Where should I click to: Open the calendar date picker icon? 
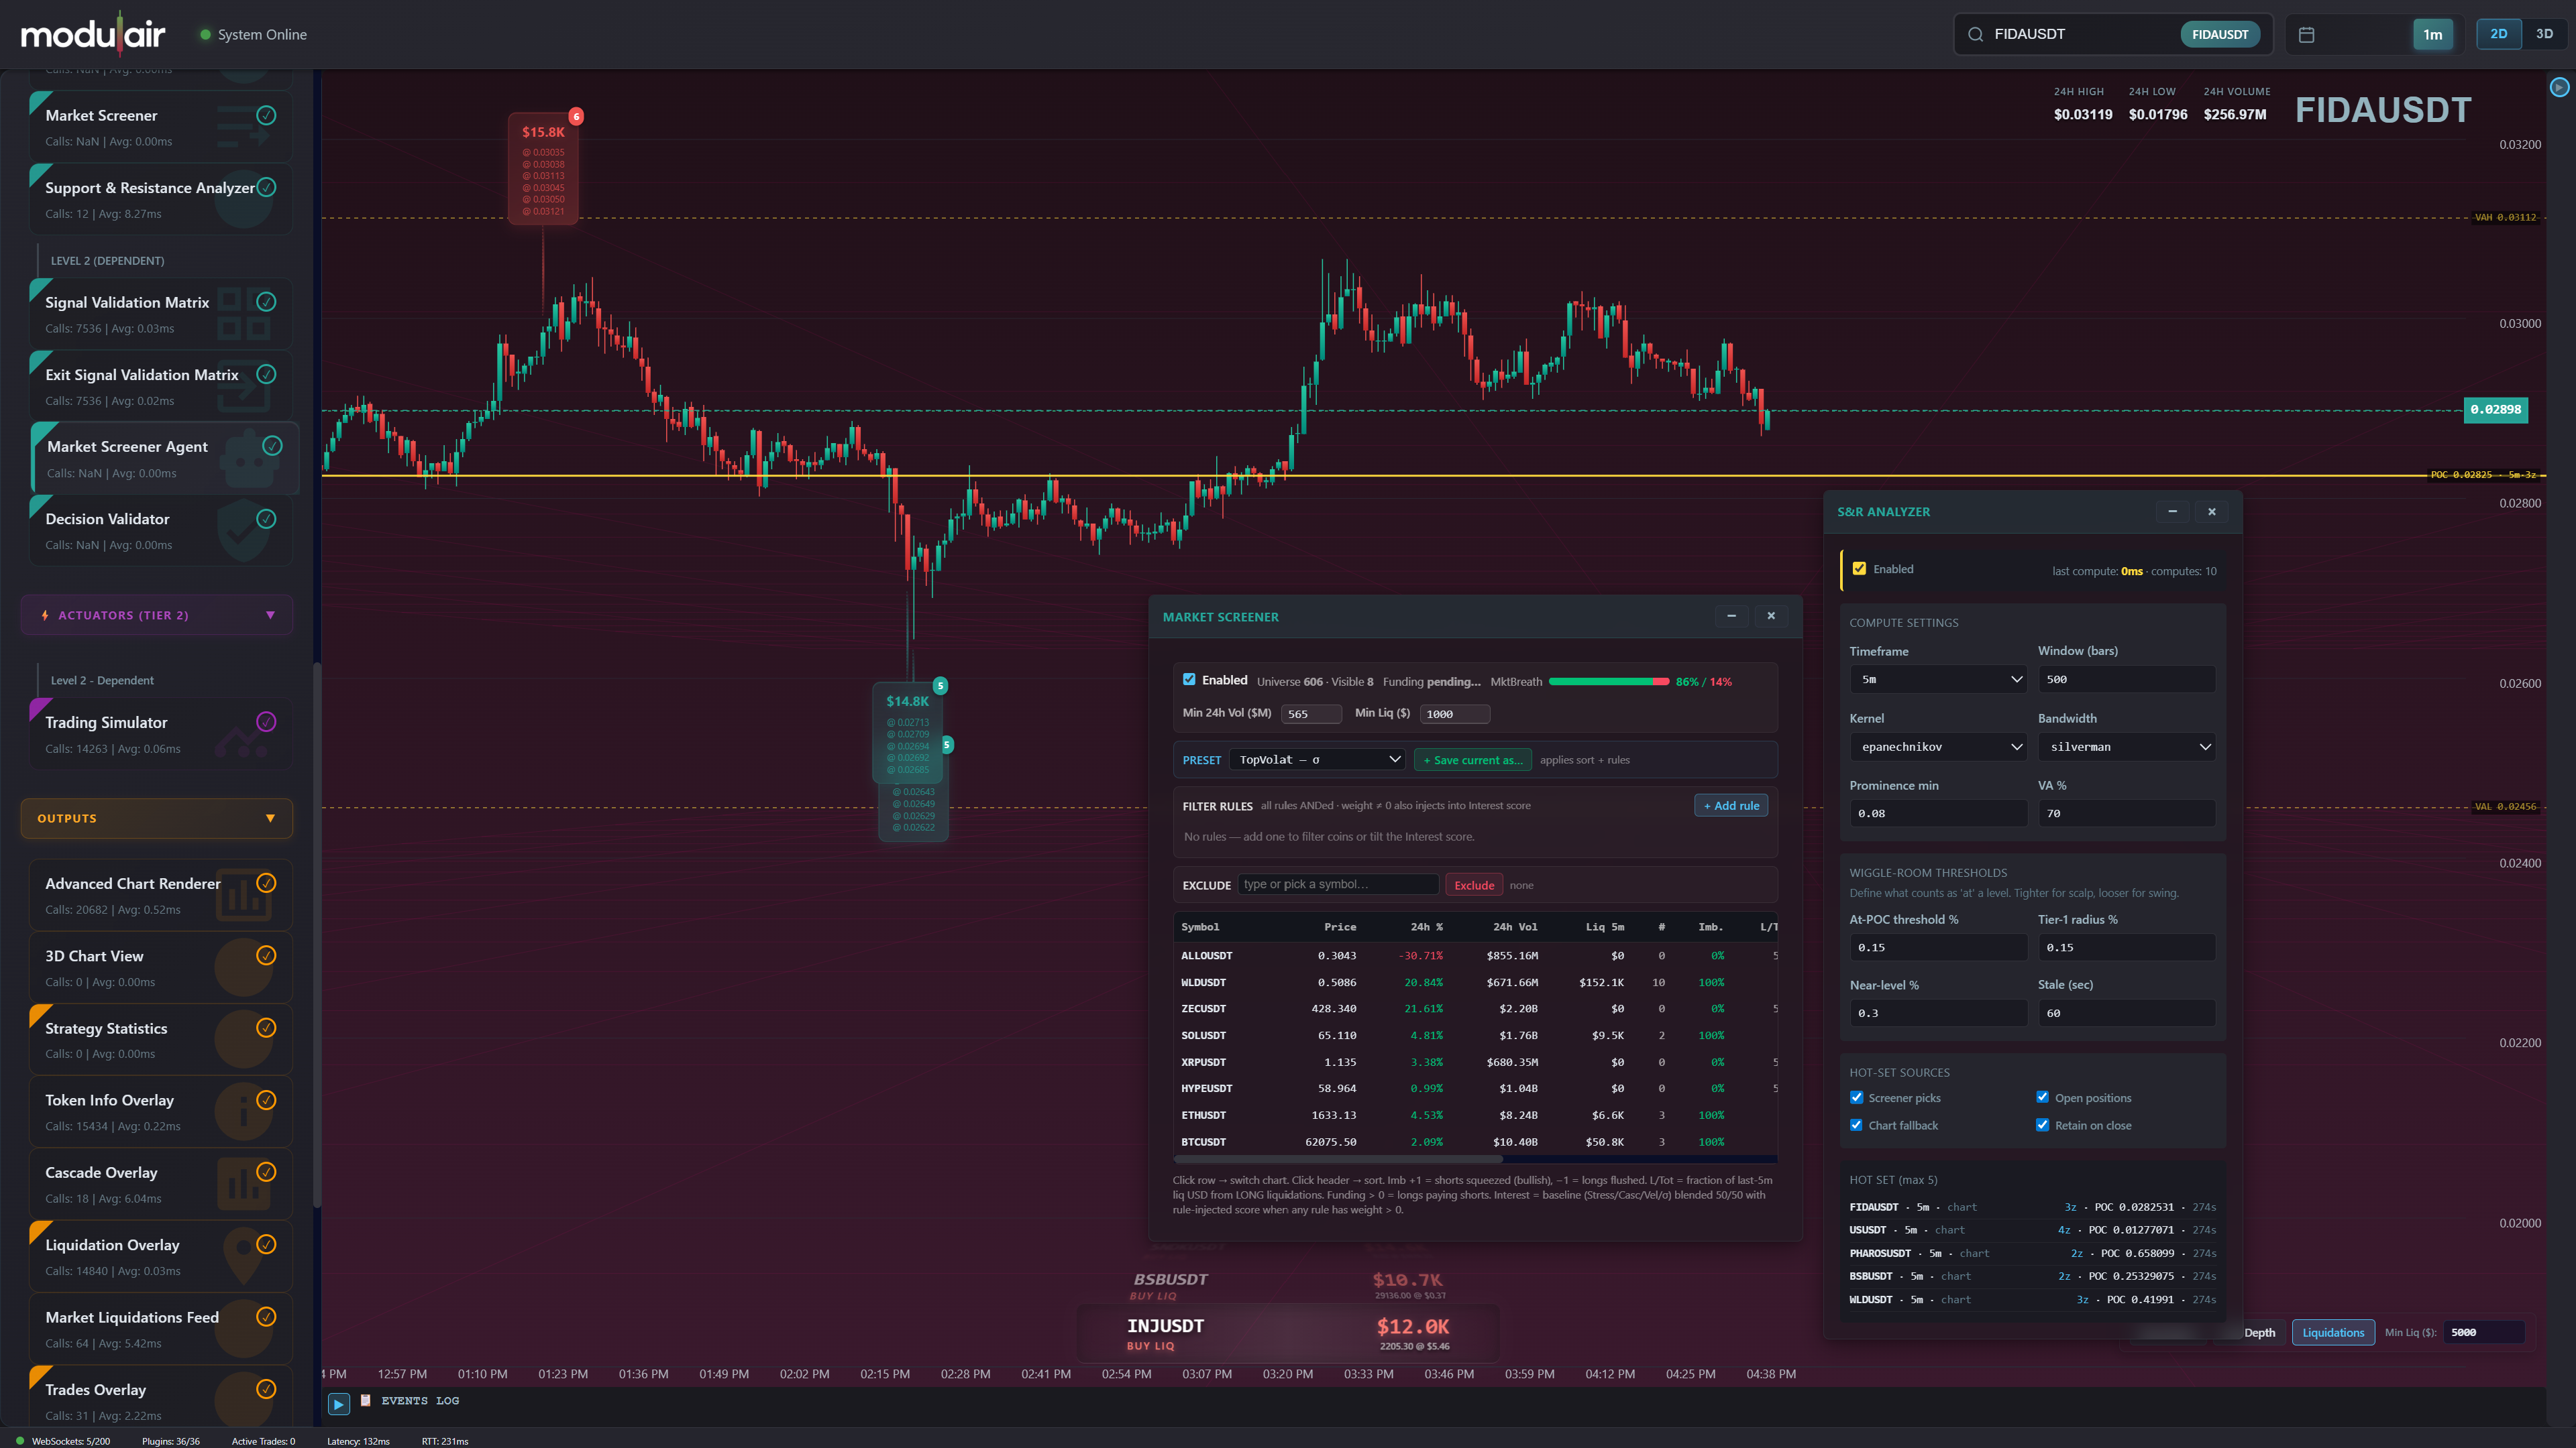pyautogui.click(x=2306, y=34)
